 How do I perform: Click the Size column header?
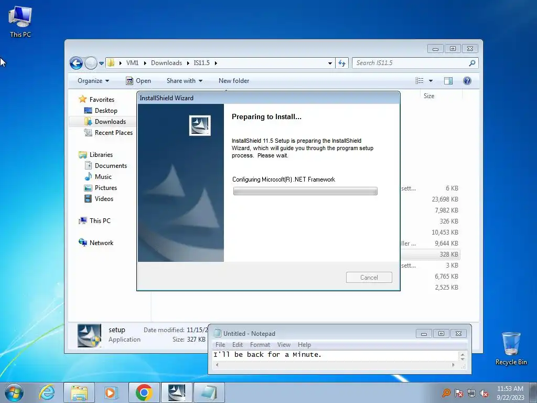coord(429,96)
